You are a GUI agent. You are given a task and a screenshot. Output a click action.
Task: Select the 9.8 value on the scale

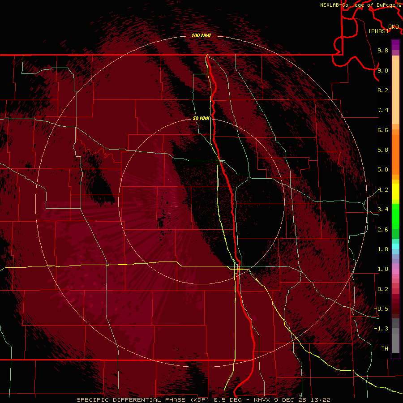(383, 50)
